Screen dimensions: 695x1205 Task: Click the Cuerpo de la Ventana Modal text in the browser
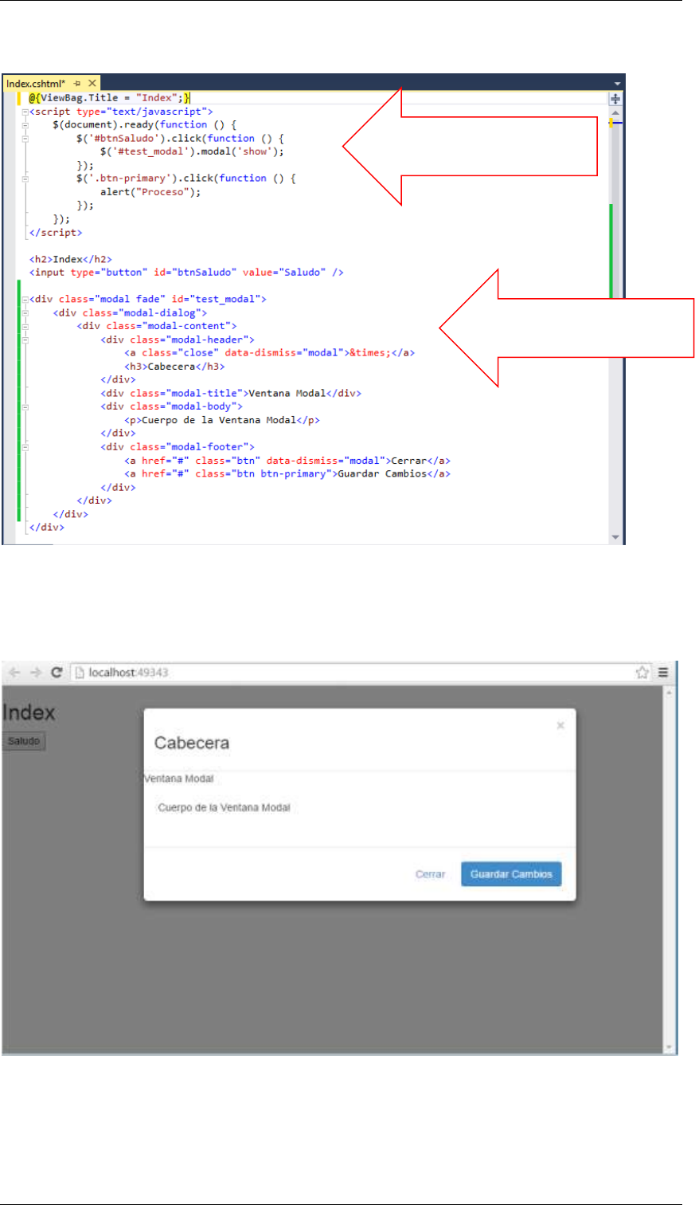click(225, 808)
